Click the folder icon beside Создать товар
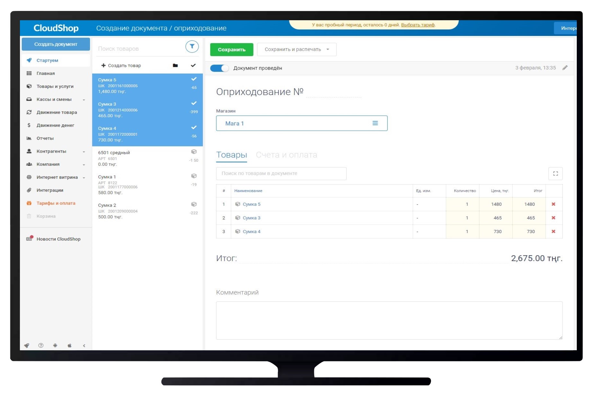The image size is (598, 401). 175,66
